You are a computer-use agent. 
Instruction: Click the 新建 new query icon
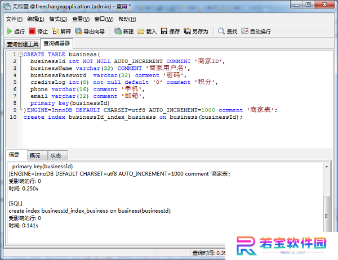[x=118, y=32]
